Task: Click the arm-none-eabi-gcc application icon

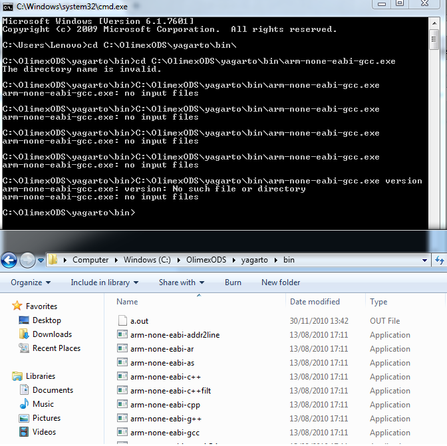Action: 122,432
